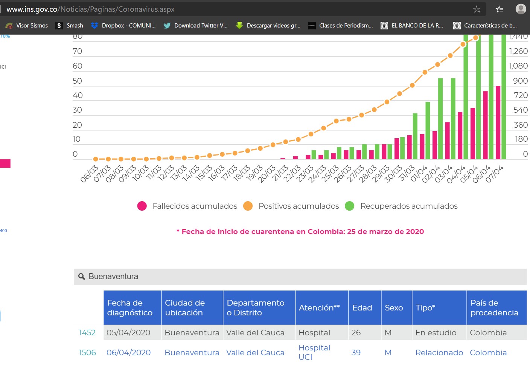The image size is (530, 370).
Task: Open the Visor Sismos bookmark
Action: (27, 25)
